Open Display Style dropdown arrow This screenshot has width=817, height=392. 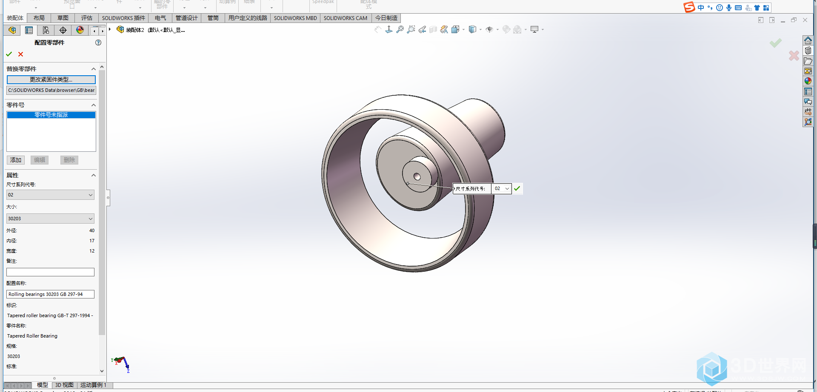(x=480, y=30)
